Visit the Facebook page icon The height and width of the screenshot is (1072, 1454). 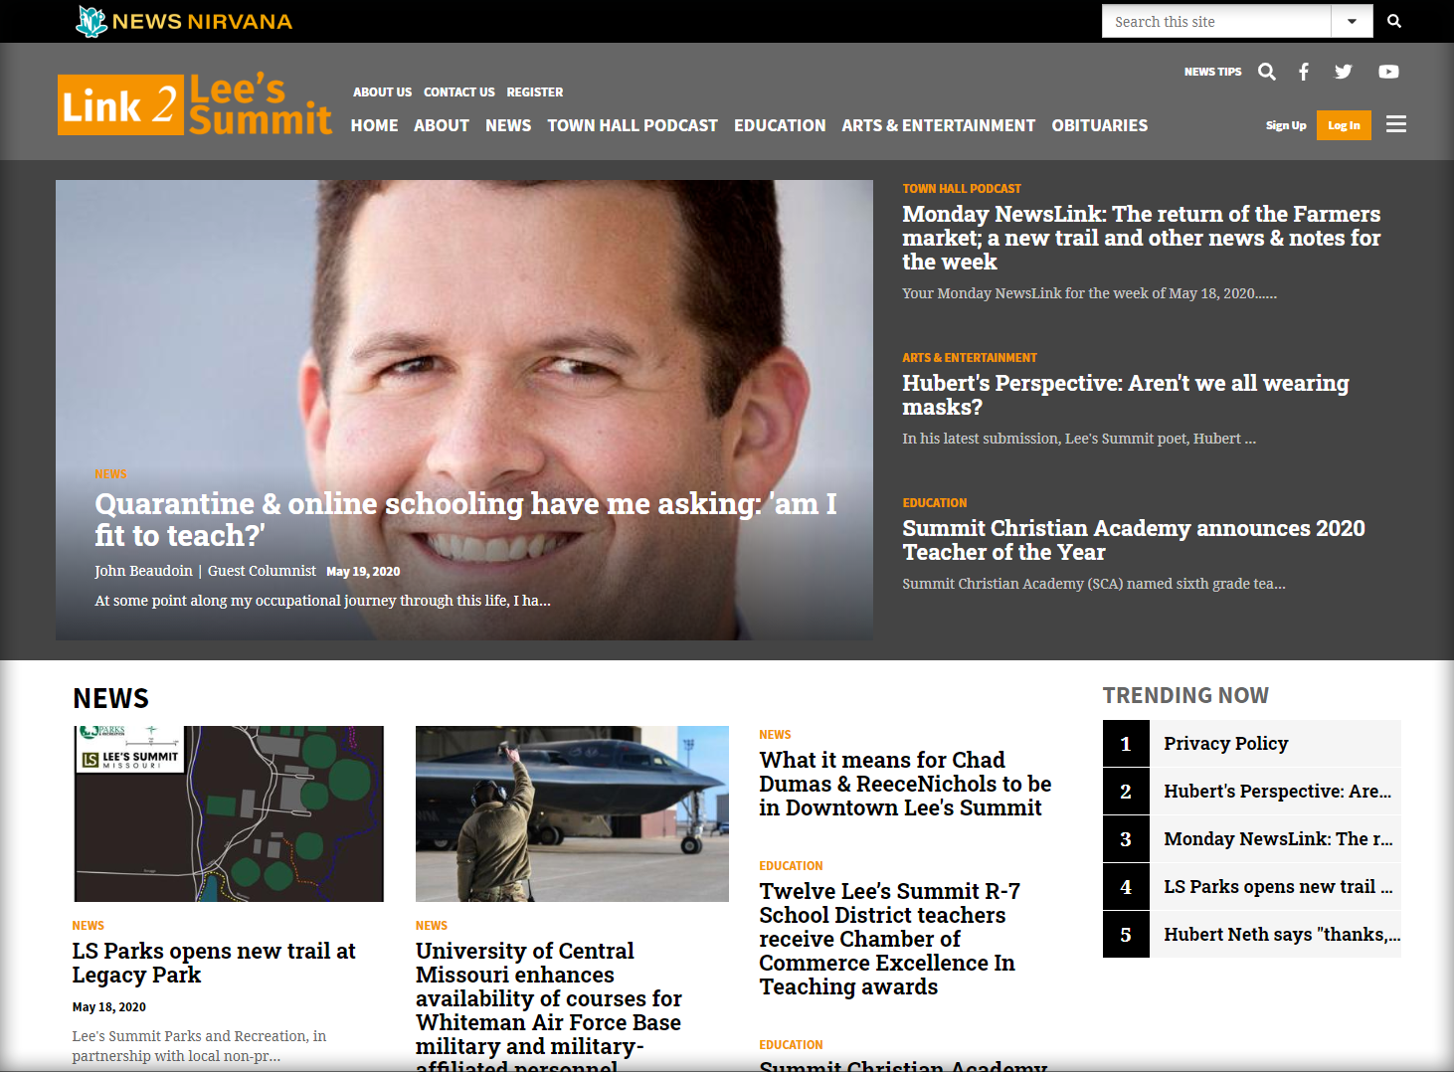(1304, 72)
